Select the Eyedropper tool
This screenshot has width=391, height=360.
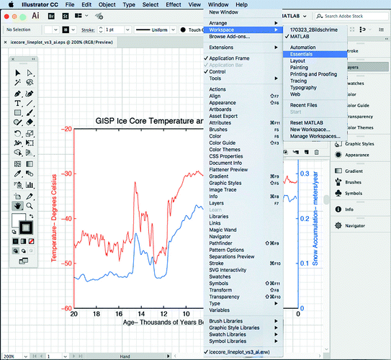17,174
